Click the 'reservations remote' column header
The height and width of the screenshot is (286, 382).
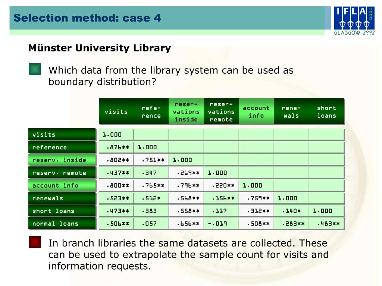pyautogui.click(x=221, y=112)
